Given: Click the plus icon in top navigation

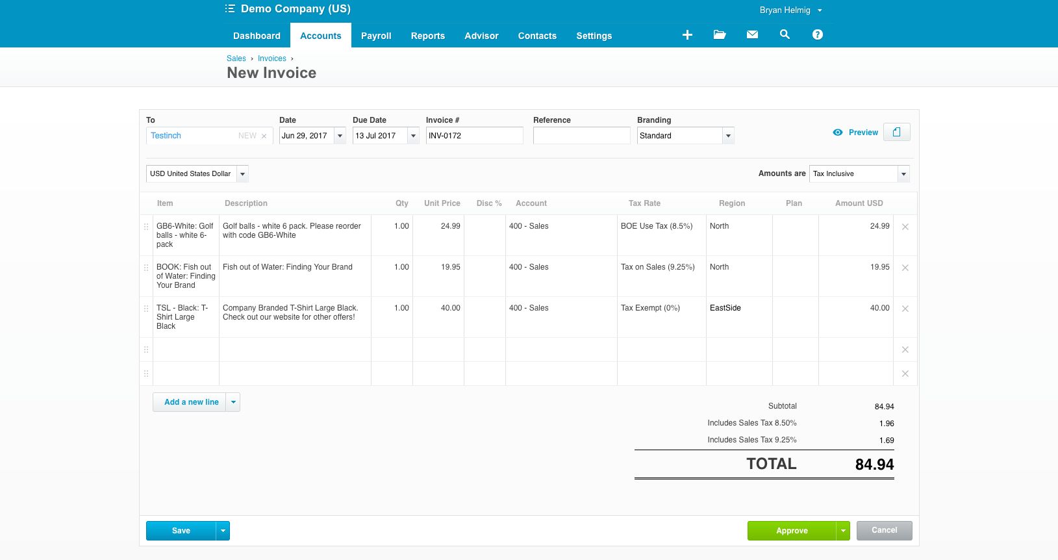Looking at the screenshot, I should tap(687, 35).
